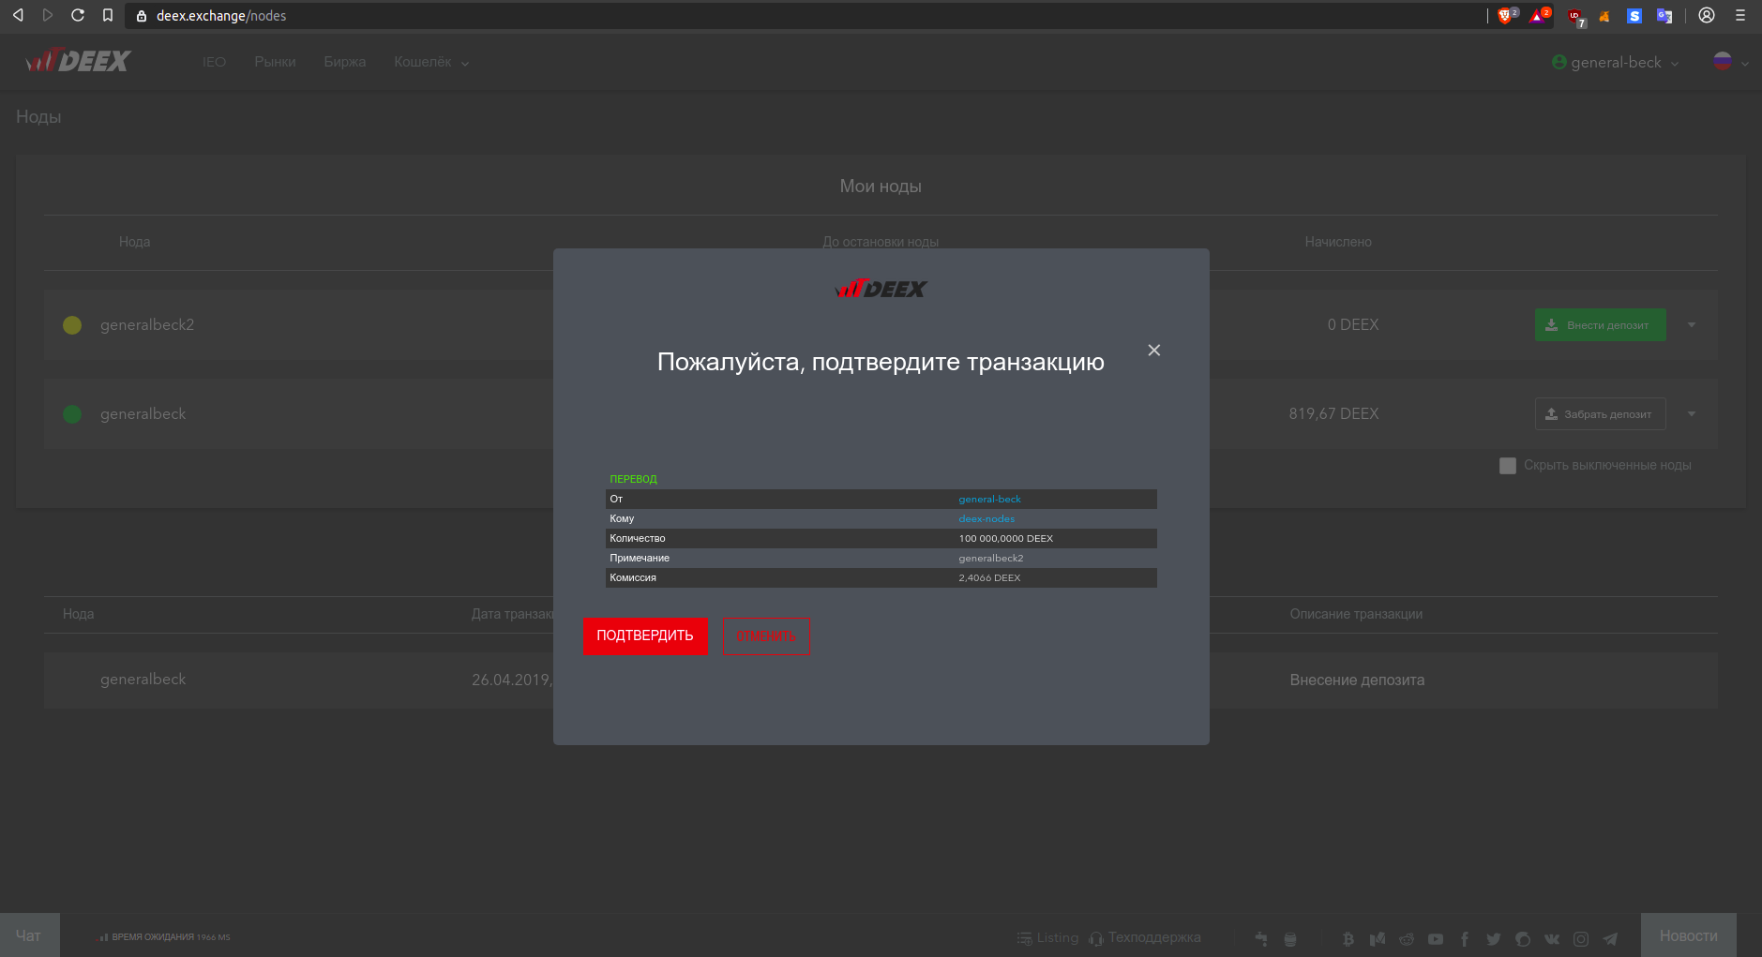
Task: Click the 'generalbeck2' memo value in dialog
Action: pos(991,559)
